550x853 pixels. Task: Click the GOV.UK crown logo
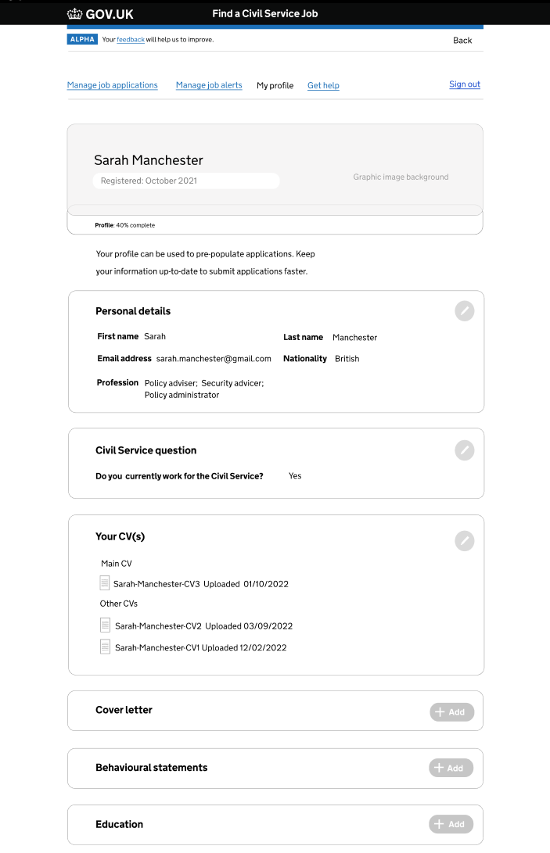click(75, 13)
